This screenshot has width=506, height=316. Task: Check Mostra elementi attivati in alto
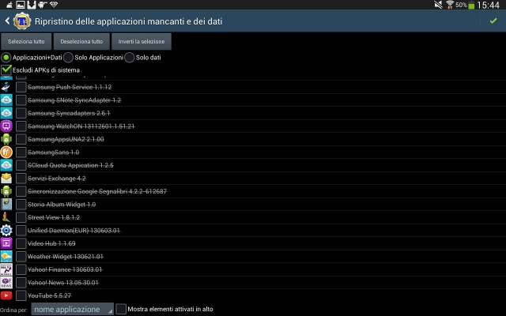[121, 309]
